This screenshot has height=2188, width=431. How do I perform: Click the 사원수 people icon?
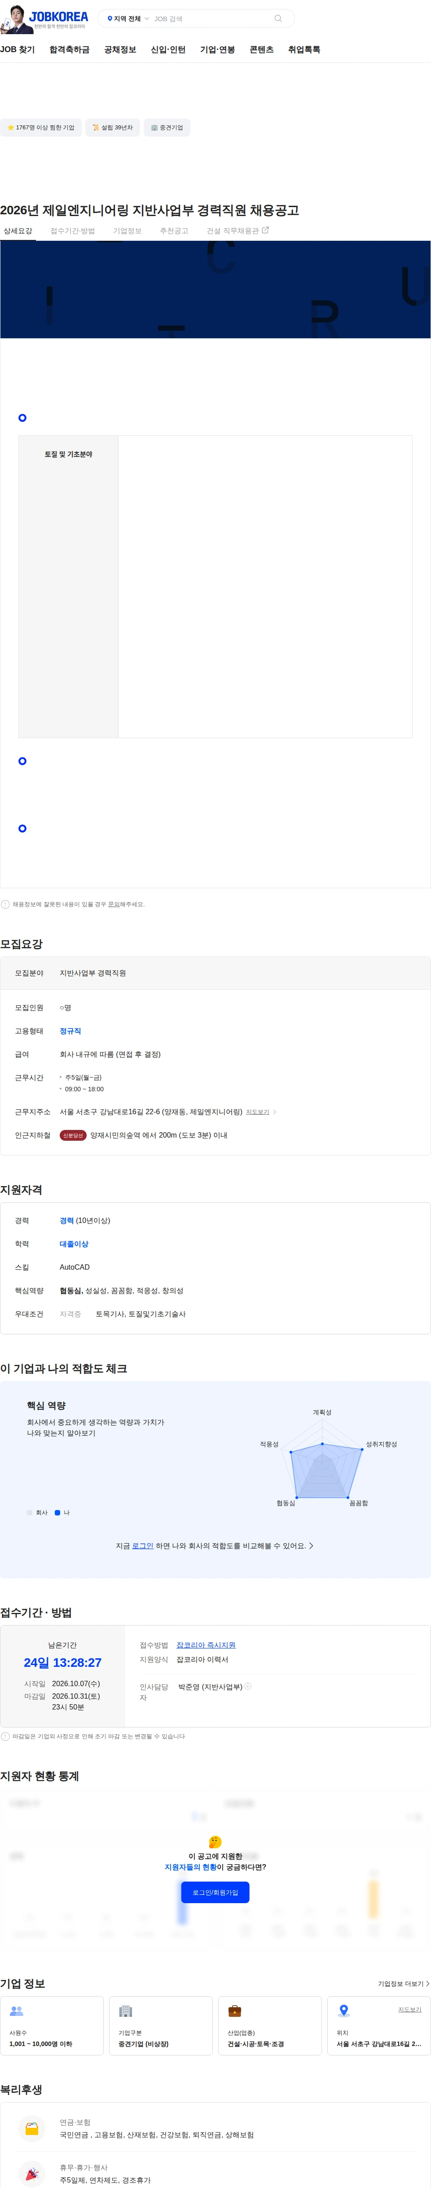click(16, 2011)
